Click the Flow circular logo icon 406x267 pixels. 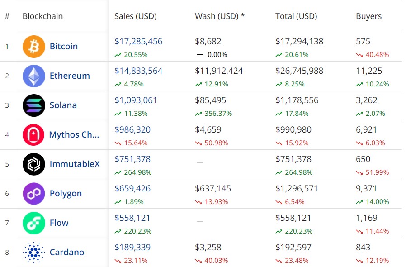(x=33, y=223)
